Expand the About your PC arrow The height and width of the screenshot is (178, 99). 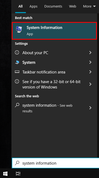coord(90,53)
